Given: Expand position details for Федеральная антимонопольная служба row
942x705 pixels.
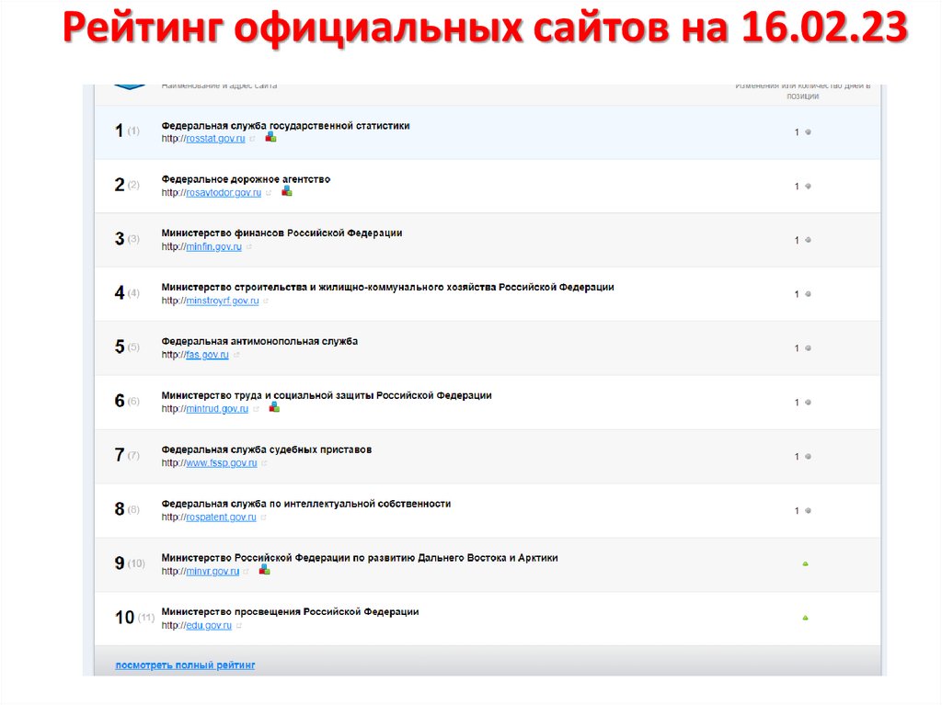Looking at the screenshot, I should coord(807,347).
